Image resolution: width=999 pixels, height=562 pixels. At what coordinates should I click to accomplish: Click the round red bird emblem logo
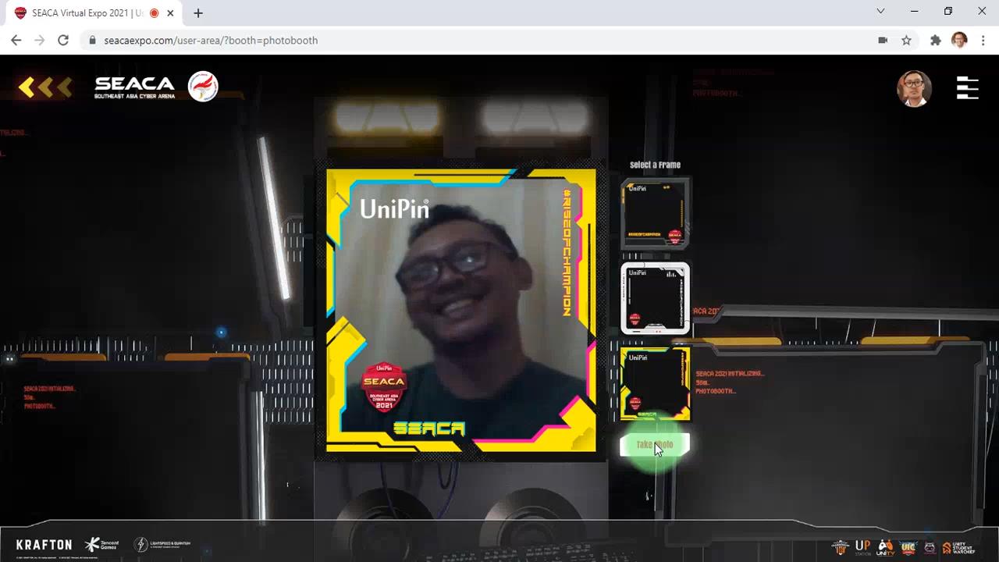(203, 87)
